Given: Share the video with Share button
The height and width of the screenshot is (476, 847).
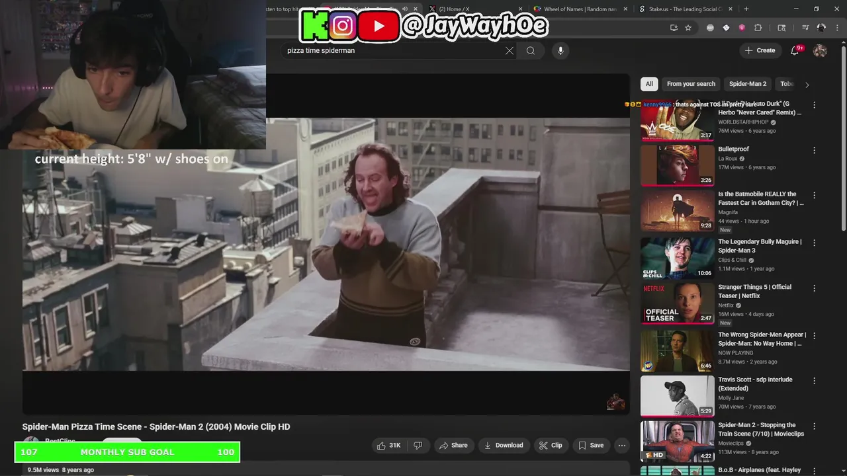Looking at the screenshot, I should click(x=453, y=446).
